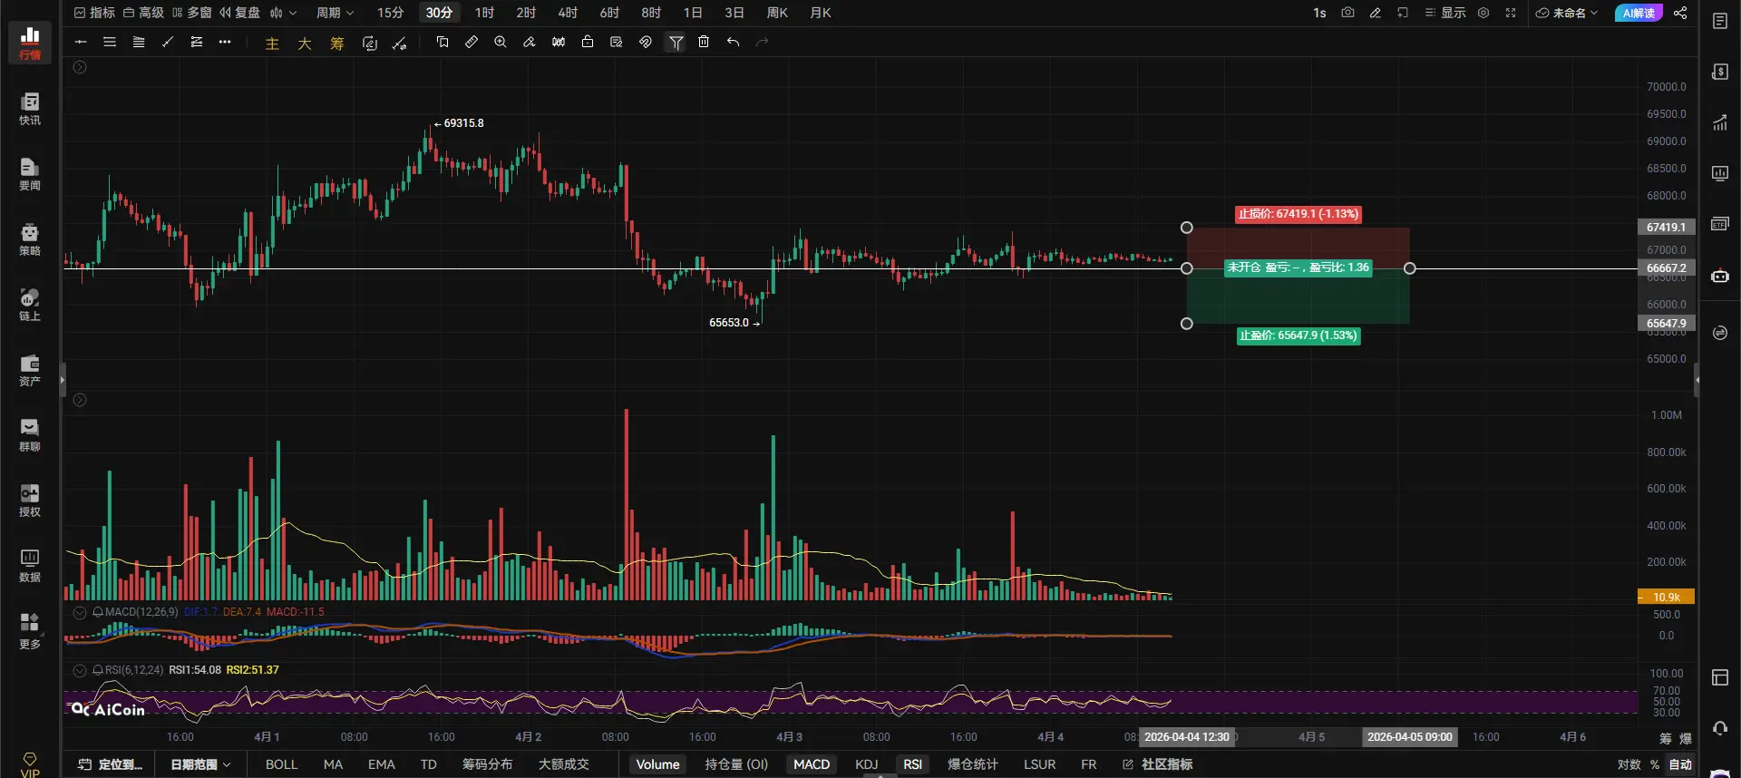Enable the EMA indicator
Screen dimensions: 1741x778
tap(382, 764)
